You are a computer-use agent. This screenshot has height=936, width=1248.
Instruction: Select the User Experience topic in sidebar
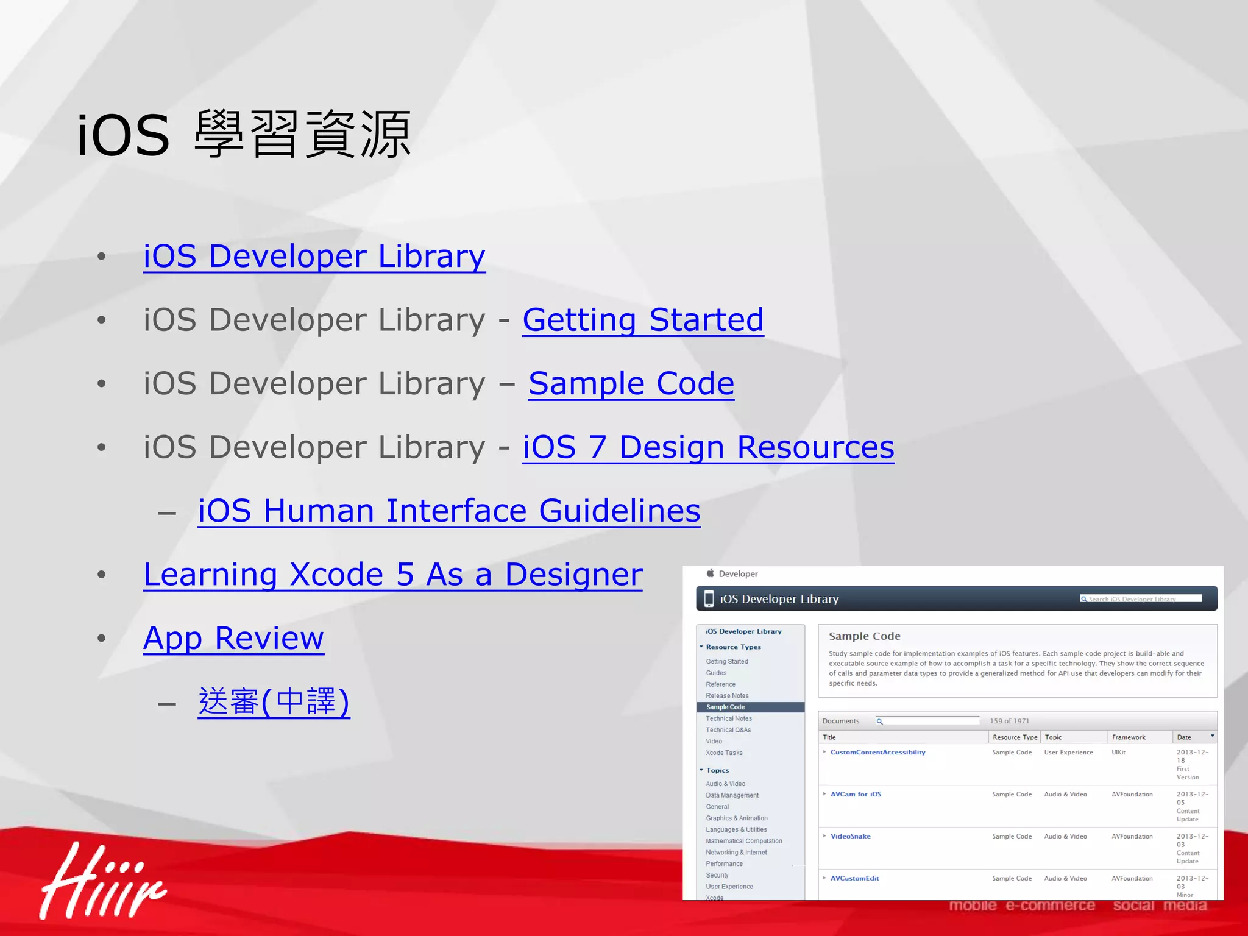tap(729, 887)
